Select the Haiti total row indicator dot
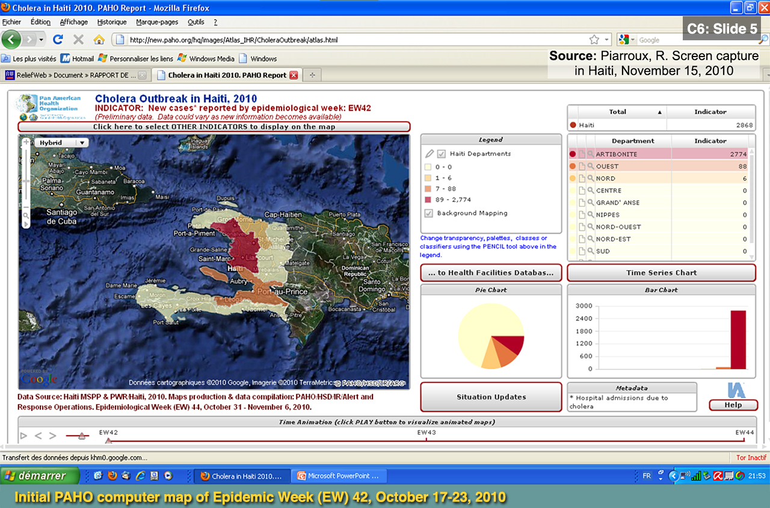 [x=573, y=126]
